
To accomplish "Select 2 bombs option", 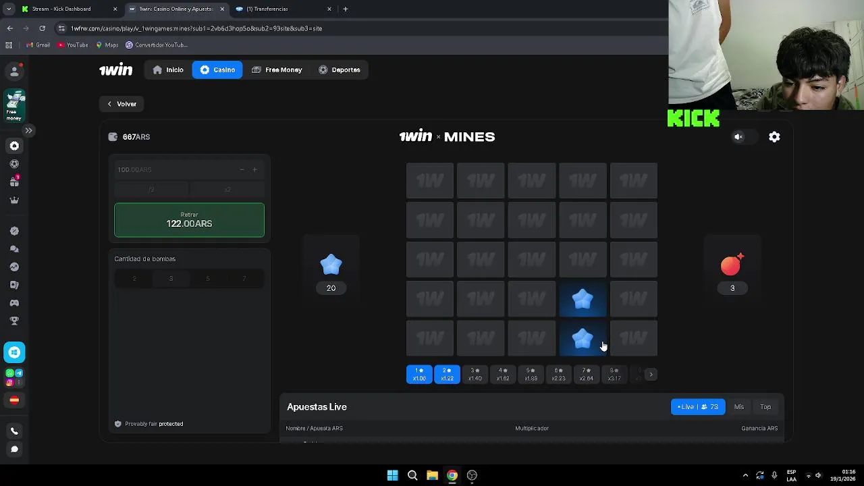I will (x=134, y=279).
